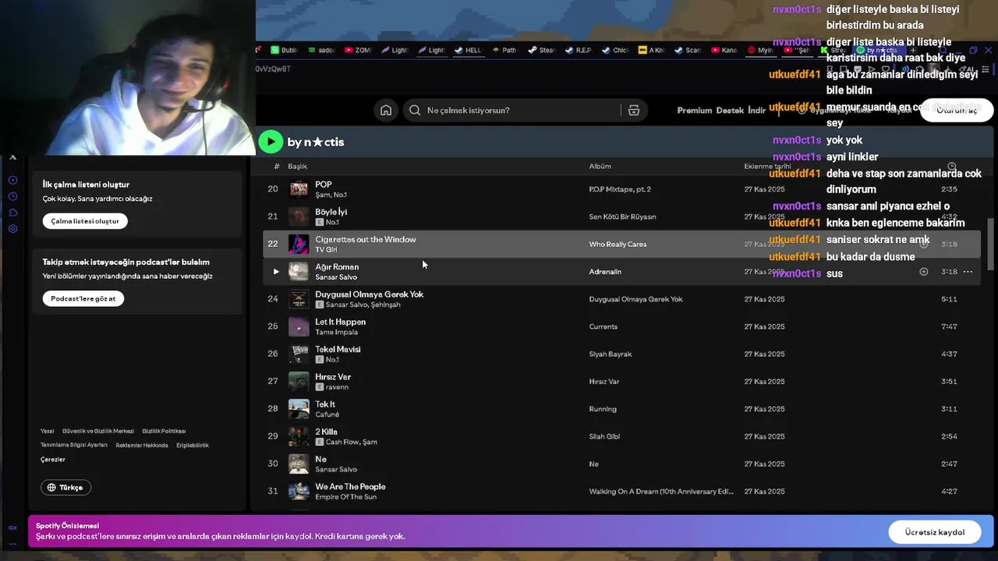Open the Extensions puzzle icon in browser sidebar
This screenshot has height=561, width=998.
(x=12, y=213)
